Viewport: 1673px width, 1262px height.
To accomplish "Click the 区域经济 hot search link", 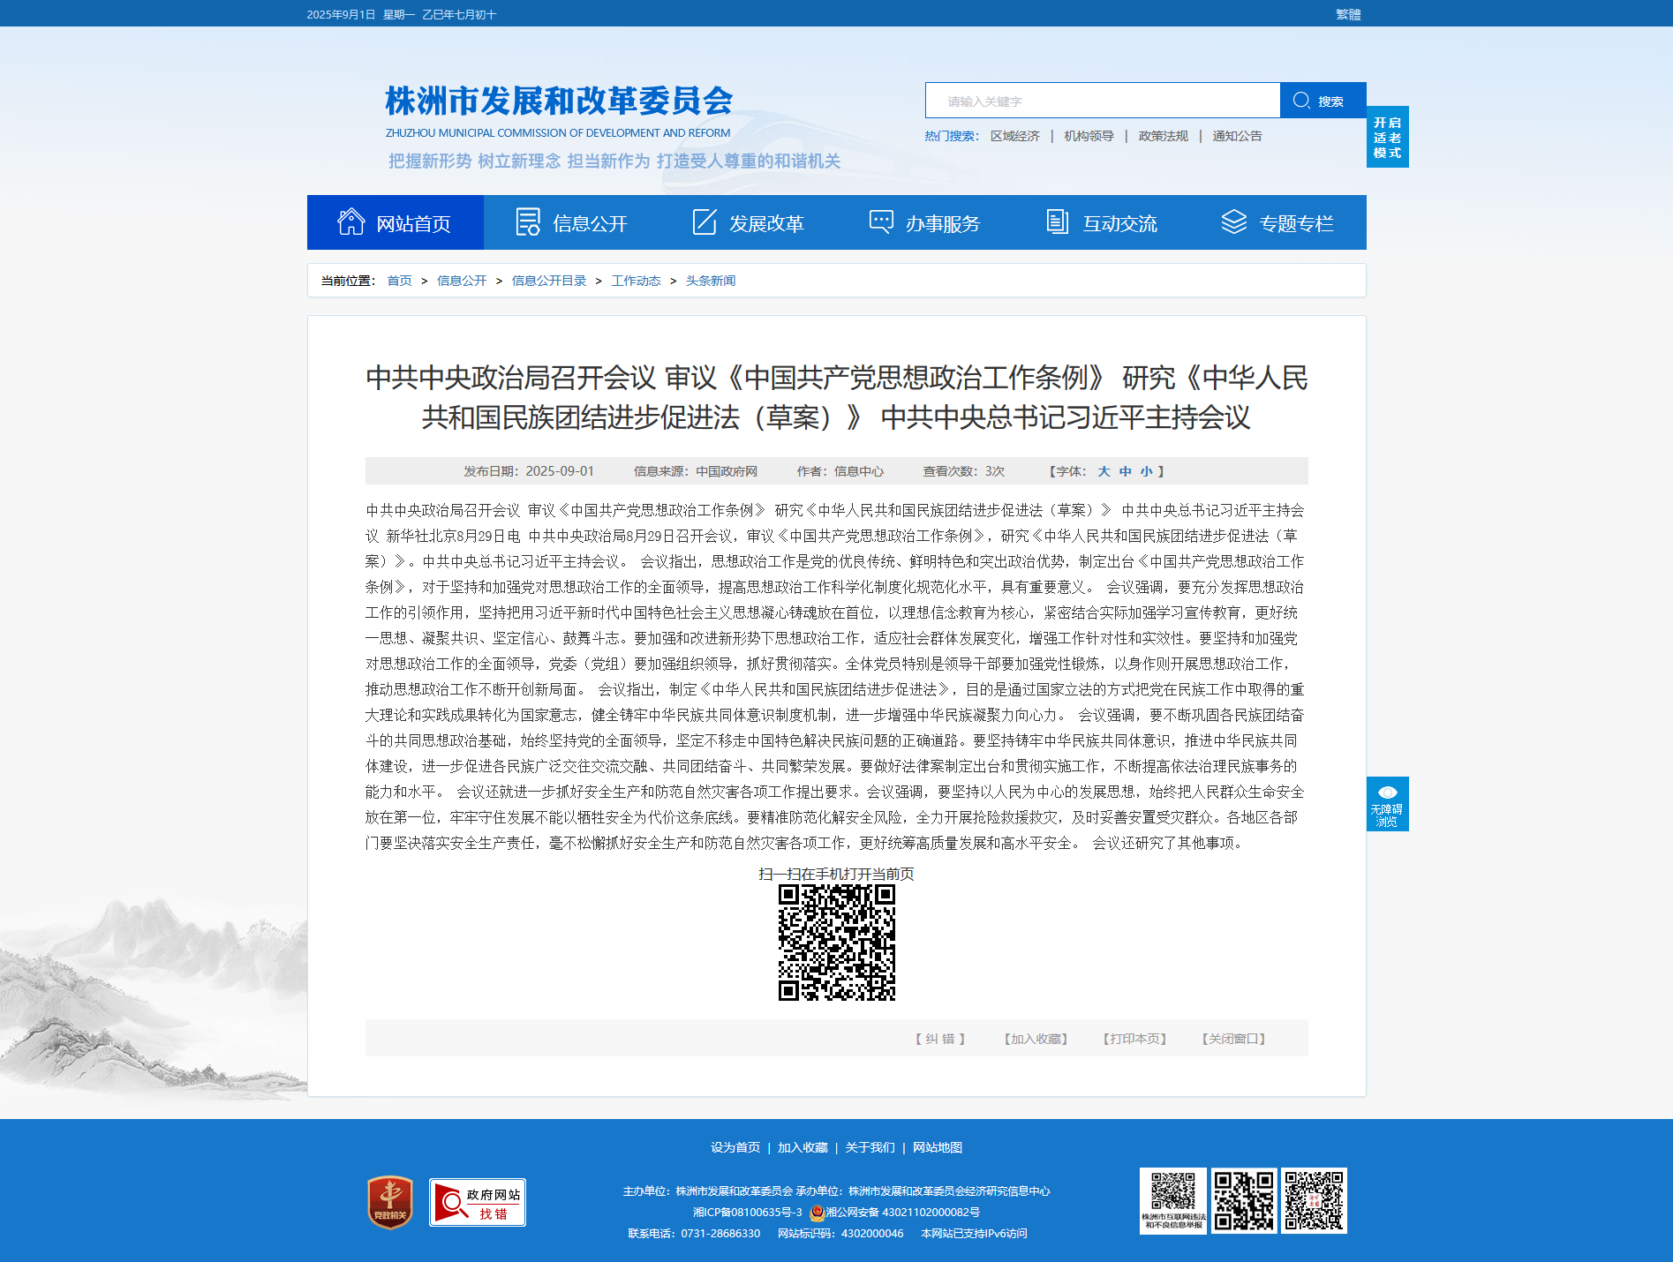I will (x=1014, y=136).
